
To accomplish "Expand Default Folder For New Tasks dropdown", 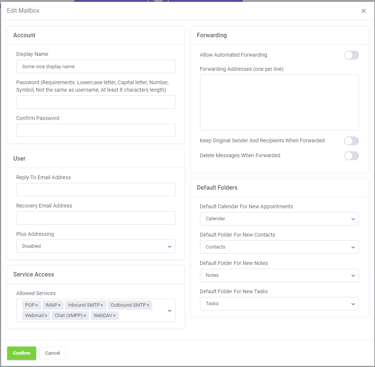I will point(279,304).
